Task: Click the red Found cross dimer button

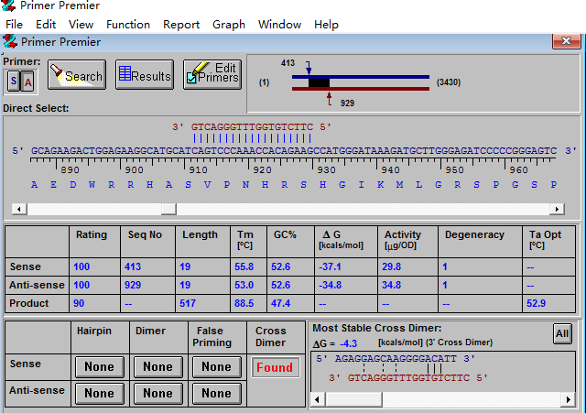Action: click(x=275, y=367)
